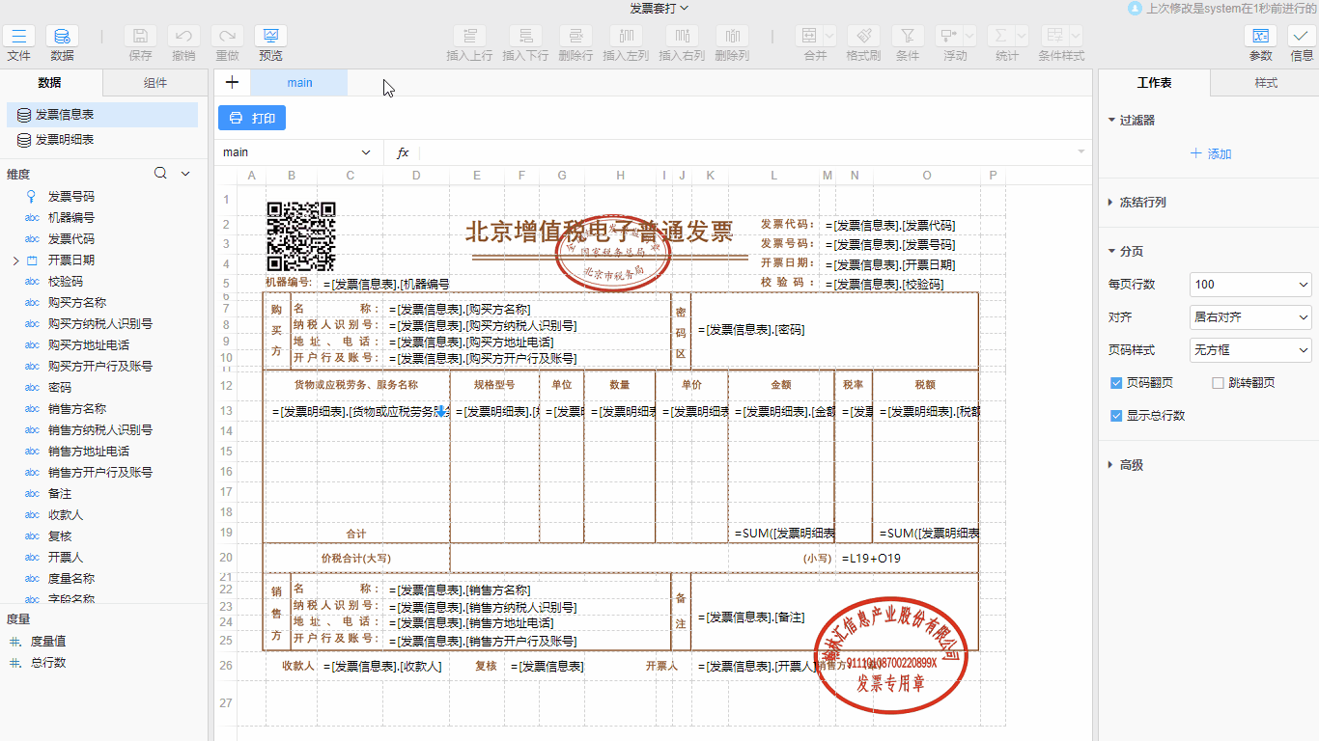Click the 打印 print button
This screenshot has height=741, width=1319.
(252, 119)
